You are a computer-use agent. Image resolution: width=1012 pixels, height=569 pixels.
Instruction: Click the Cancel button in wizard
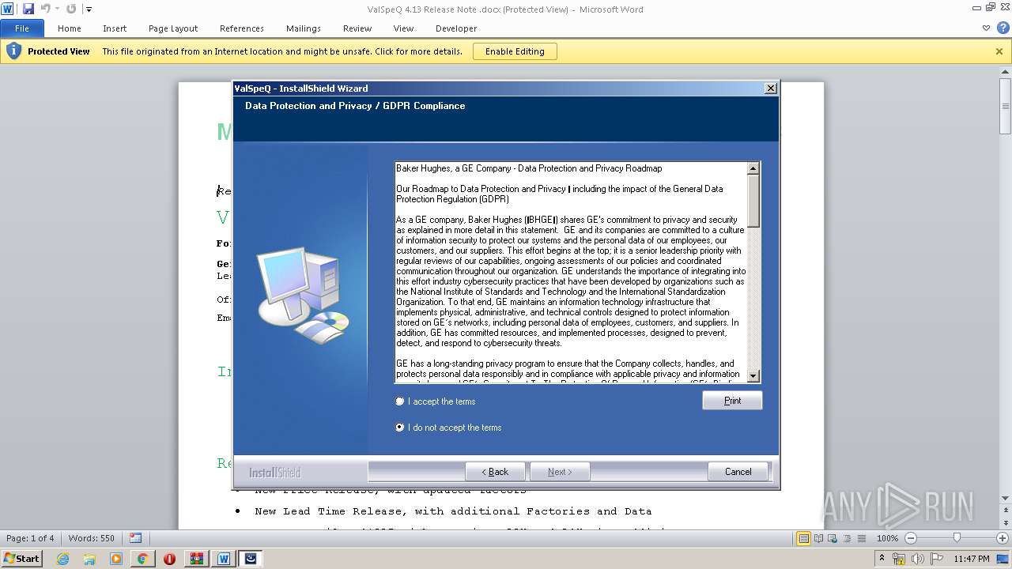[738, 472]
